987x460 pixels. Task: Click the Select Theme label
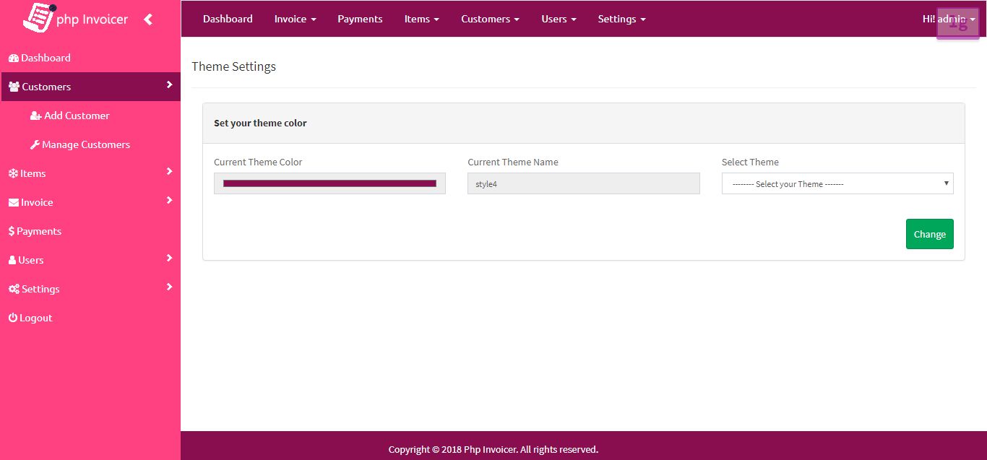point(750,162)
